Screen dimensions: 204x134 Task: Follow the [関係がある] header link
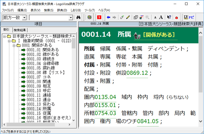[159, 35]
